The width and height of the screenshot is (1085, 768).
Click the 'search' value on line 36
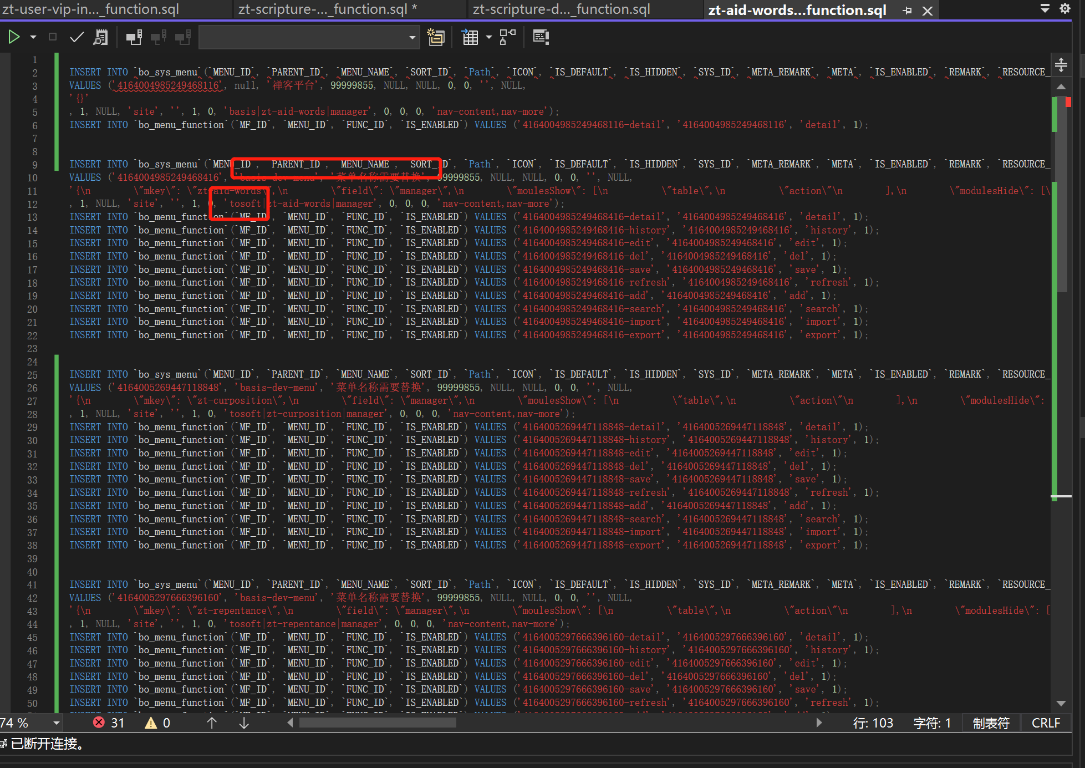(822, 519)
